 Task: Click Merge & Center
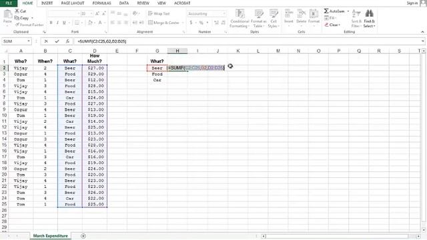coord(163,23)
